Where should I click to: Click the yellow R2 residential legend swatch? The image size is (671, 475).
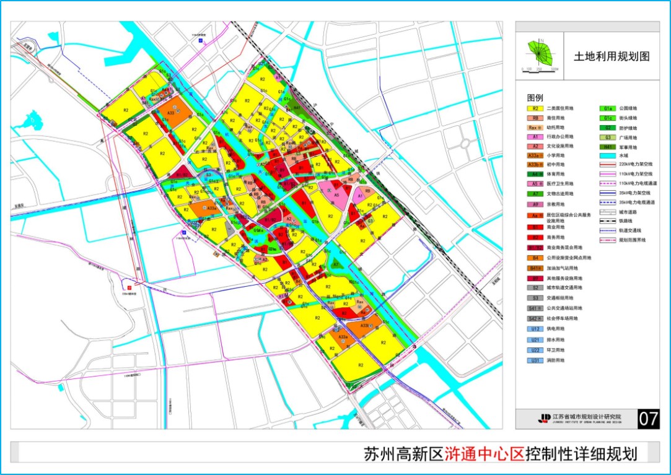(x=535, y=109)
